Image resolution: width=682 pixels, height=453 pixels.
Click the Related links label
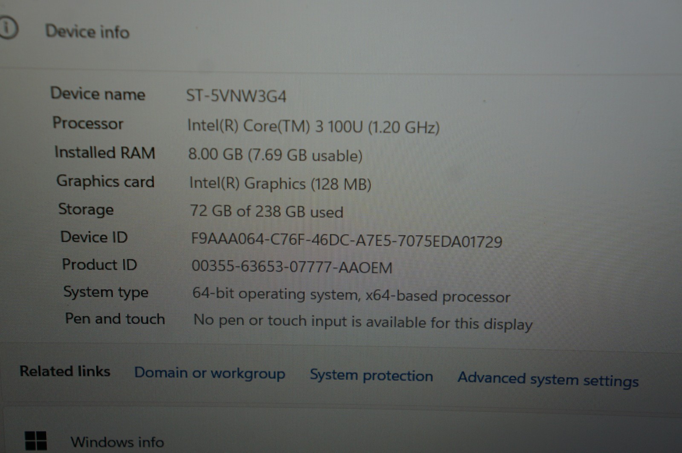65,371
